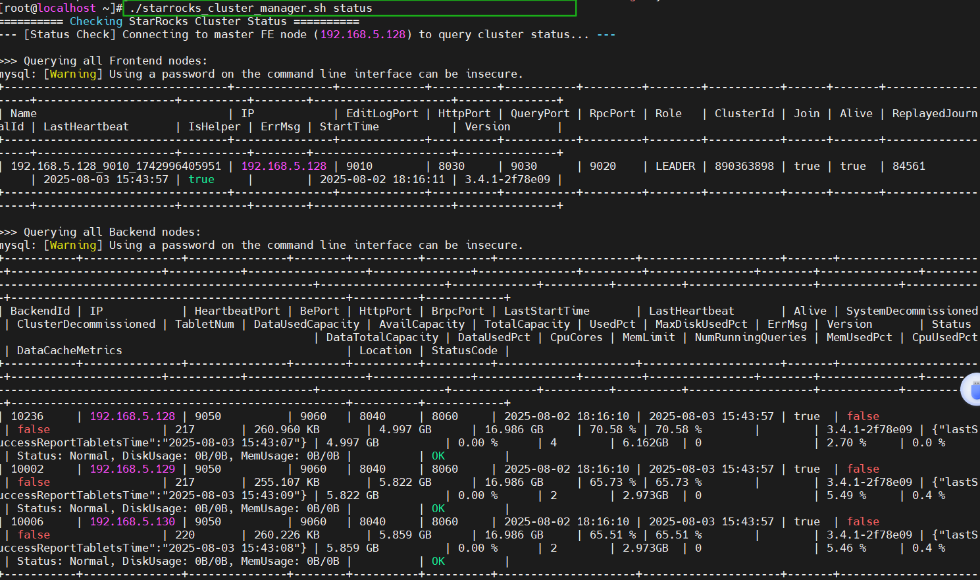Click the FE StartTime 2025-08-02 18:16:11
Image resolution: width=980 pixels, height=580 pixels.
[382, 179]
